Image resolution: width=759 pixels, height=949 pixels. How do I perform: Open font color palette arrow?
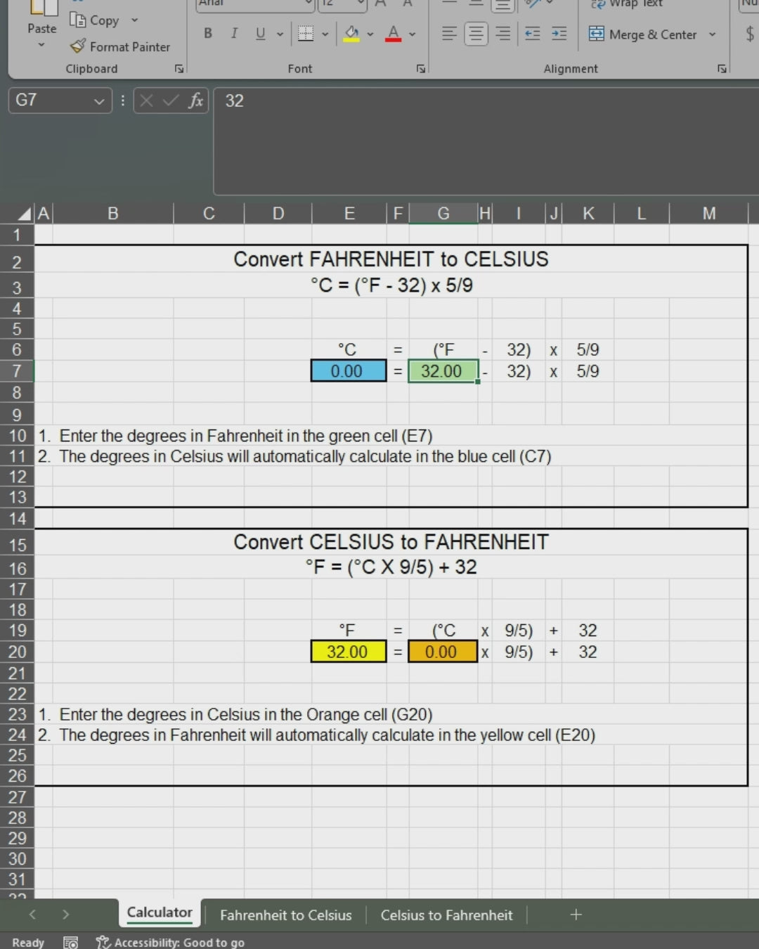click(x=413, y=34)
